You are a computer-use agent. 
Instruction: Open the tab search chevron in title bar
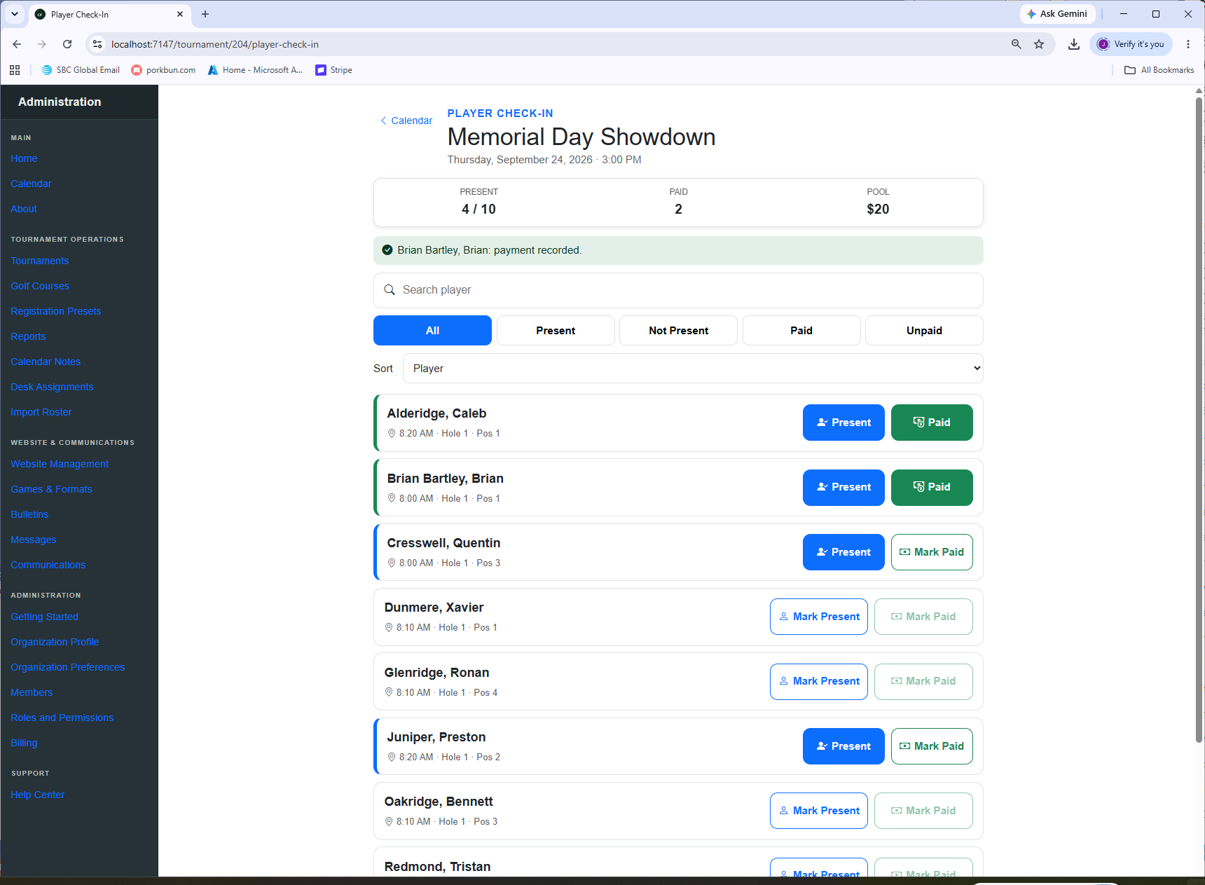click(x=14, y=14)
